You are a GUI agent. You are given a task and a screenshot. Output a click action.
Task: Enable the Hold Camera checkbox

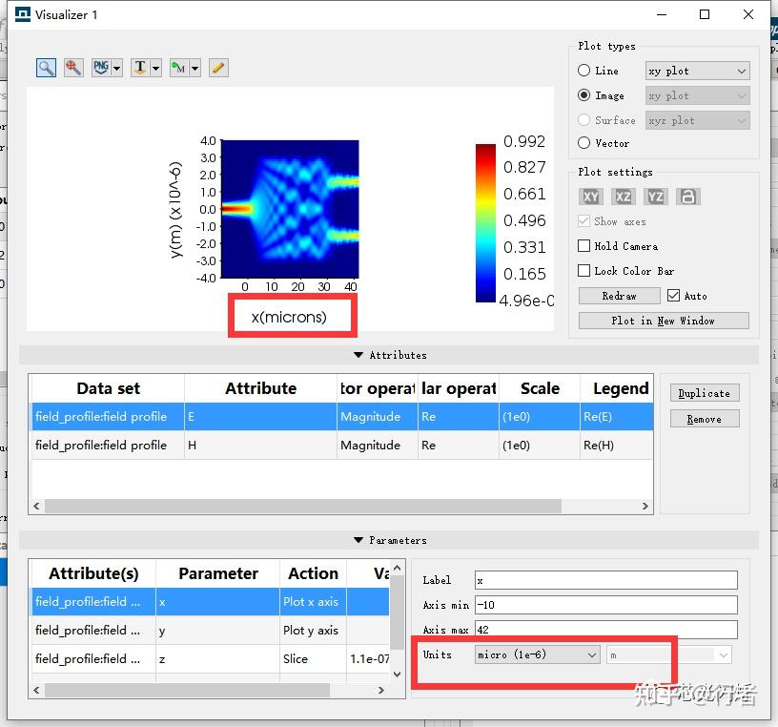point(584,245)
